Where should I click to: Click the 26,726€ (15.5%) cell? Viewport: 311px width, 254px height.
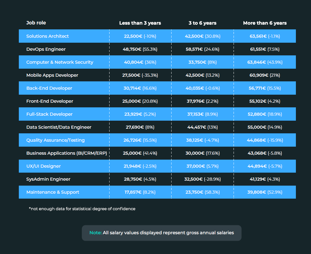coord(140,140)
